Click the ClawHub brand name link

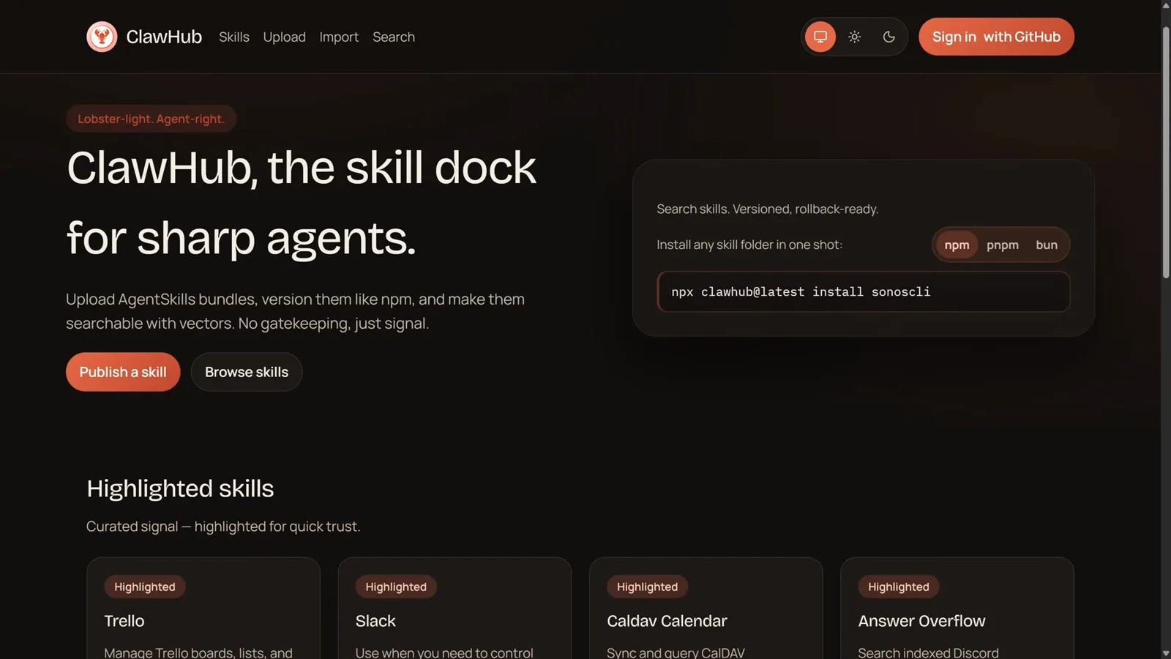pos(164,37)
